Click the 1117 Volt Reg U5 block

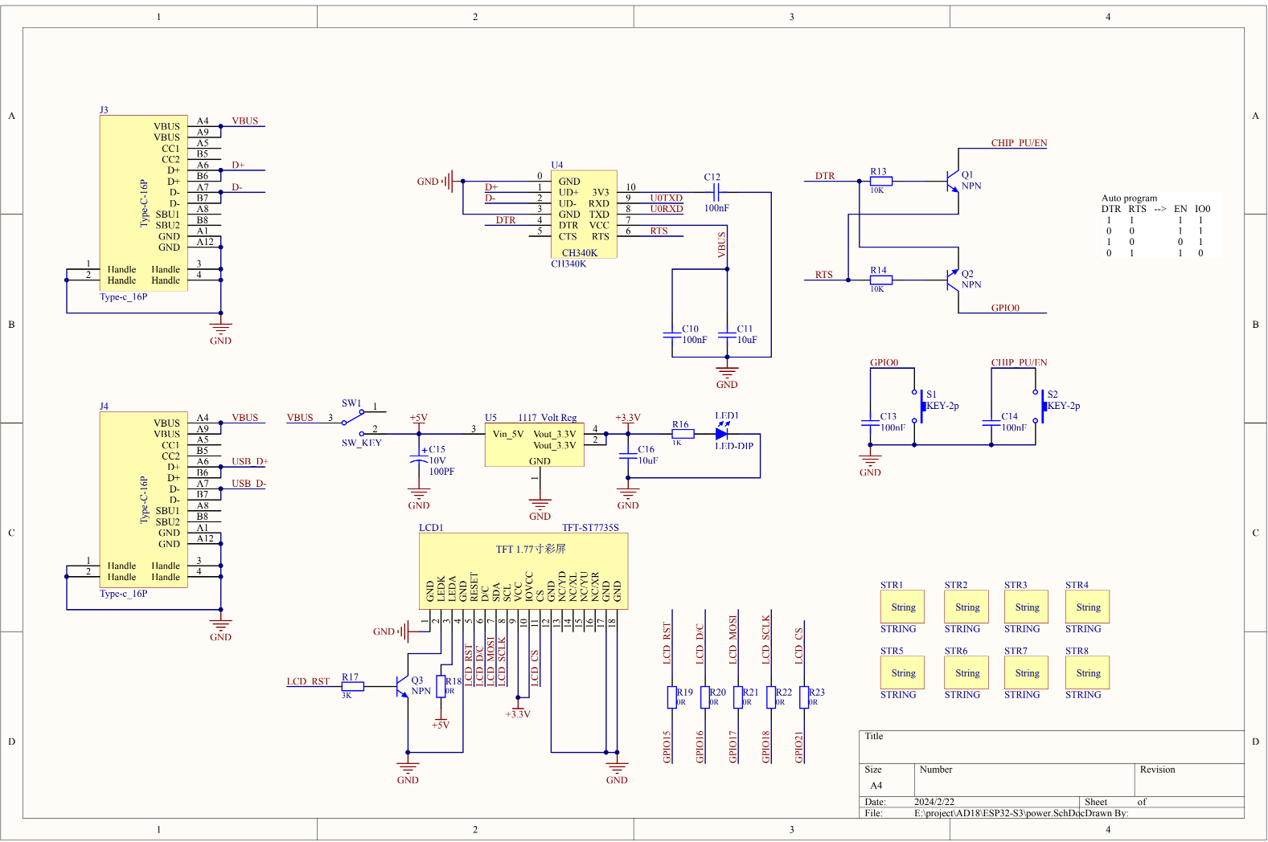[x=535, y=445]
